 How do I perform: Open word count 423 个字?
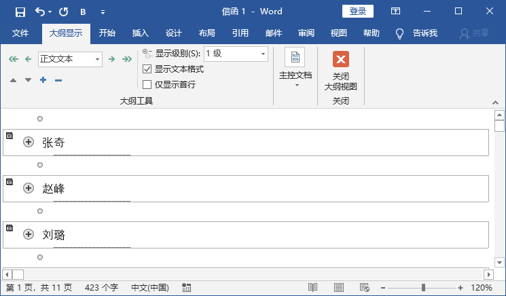pyautogui.click(x=101, y=288)
